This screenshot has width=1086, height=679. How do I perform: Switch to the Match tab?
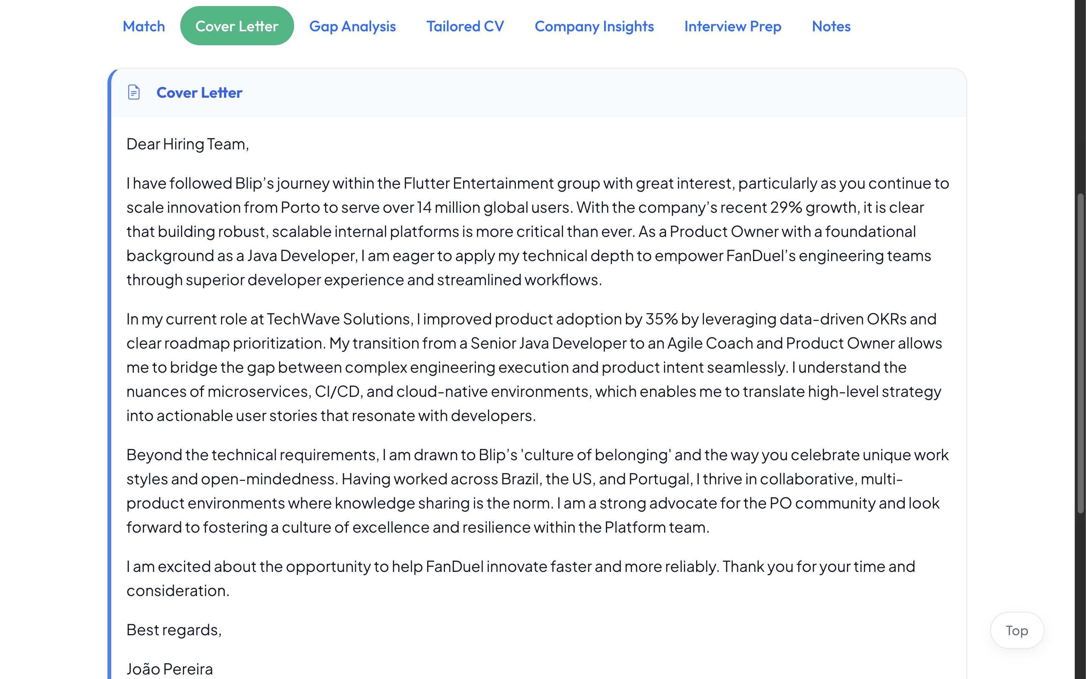[144, 26]
